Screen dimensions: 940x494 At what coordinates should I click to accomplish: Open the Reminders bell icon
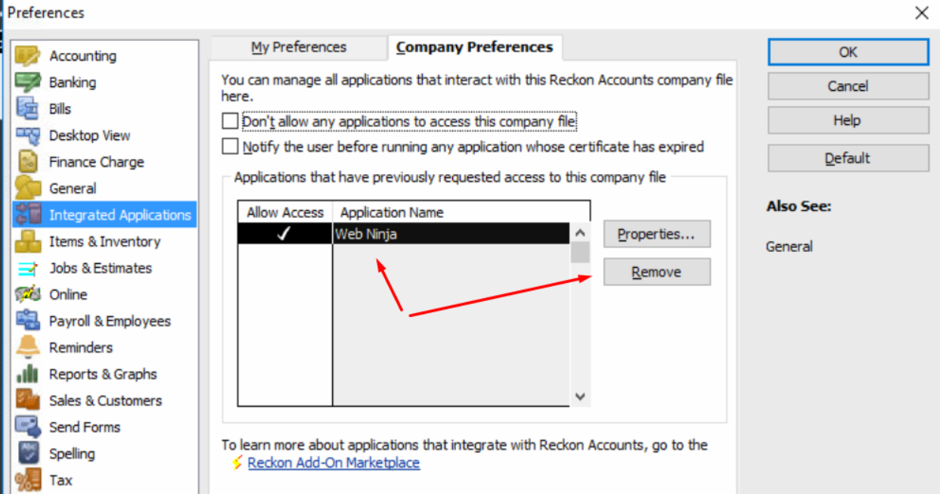pos(28,347)
